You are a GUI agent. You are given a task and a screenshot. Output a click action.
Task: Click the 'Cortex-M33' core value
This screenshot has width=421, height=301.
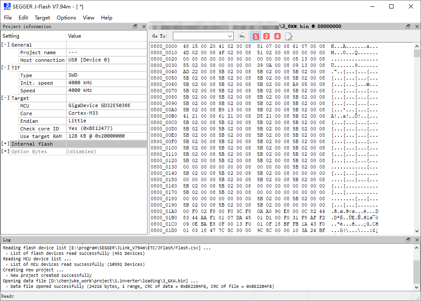click(x=83, y=113)
